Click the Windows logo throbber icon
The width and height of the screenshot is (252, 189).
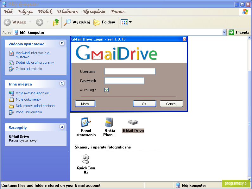(245, 12)
